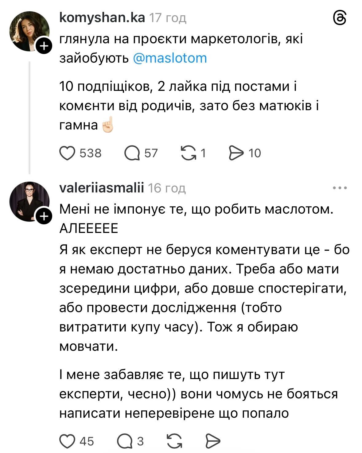Screen dimensions: 362x453
Task: Tap the 45 likes count on reply
Action: click(87, 441)
